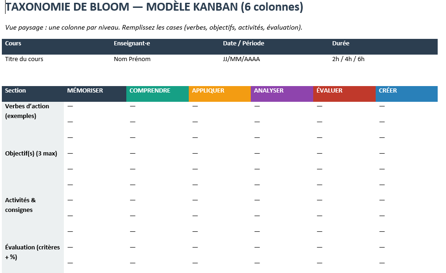Place cursor in "Titre du cours" field

[x=24, y=59]
